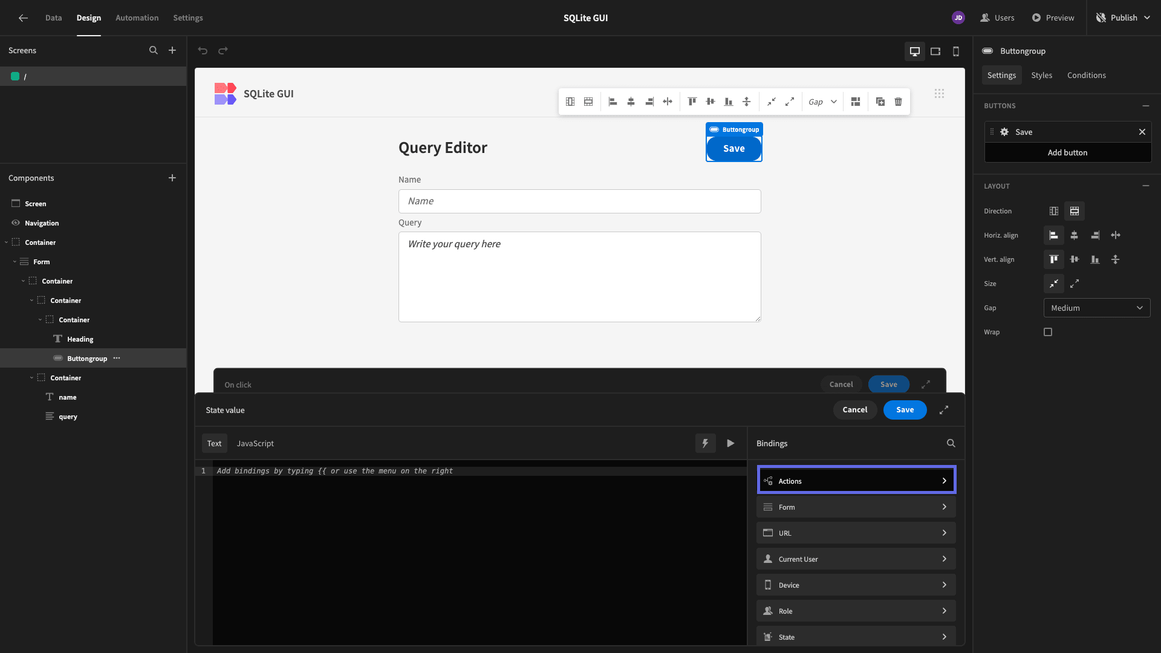Open the app grid dots icon
1161x653 pixels.
pos(939,93)
